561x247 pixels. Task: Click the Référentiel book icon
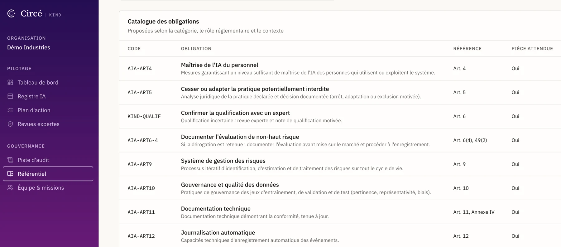(10, 174)
